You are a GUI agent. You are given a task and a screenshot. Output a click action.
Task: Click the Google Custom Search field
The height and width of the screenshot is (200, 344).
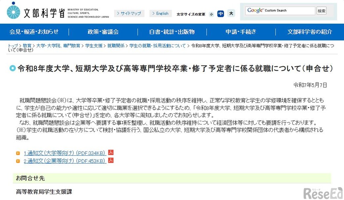coord(279,11)
